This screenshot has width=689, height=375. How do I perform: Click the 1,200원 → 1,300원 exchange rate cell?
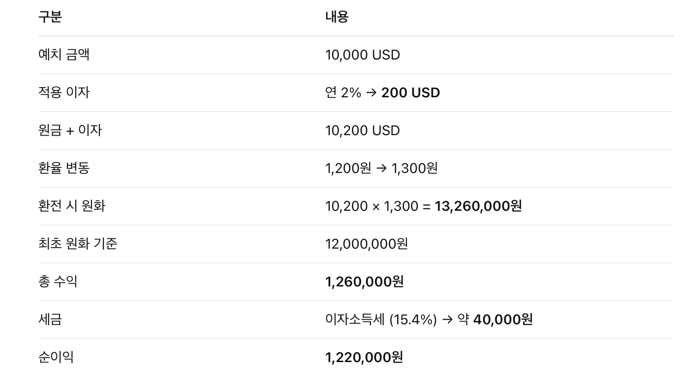tap(381, 168)
